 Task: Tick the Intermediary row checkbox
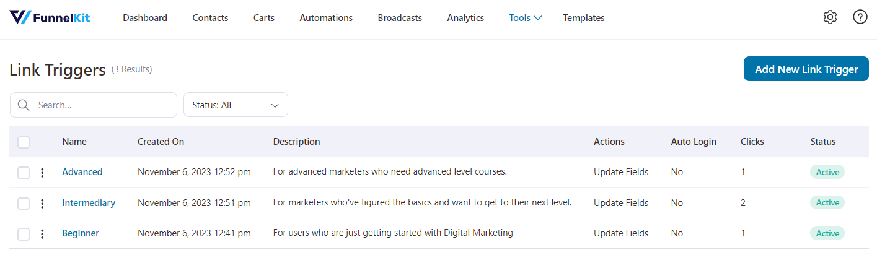click(24, 203)
